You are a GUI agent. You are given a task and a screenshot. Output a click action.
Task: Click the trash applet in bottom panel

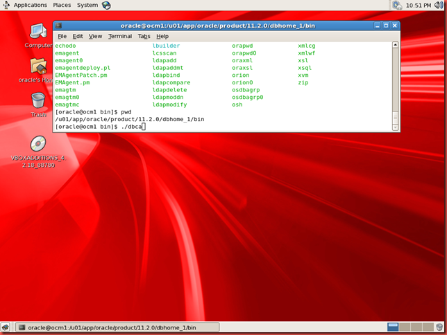[x=439, y=327]
